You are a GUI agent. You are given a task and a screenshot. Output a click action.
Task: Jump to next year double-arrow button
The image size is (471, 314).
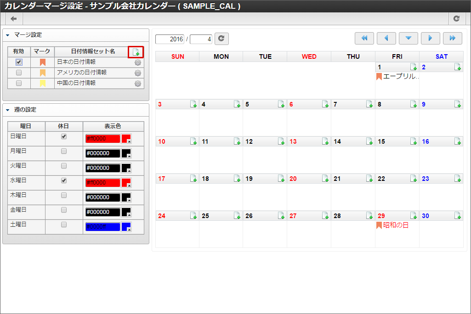453,39
